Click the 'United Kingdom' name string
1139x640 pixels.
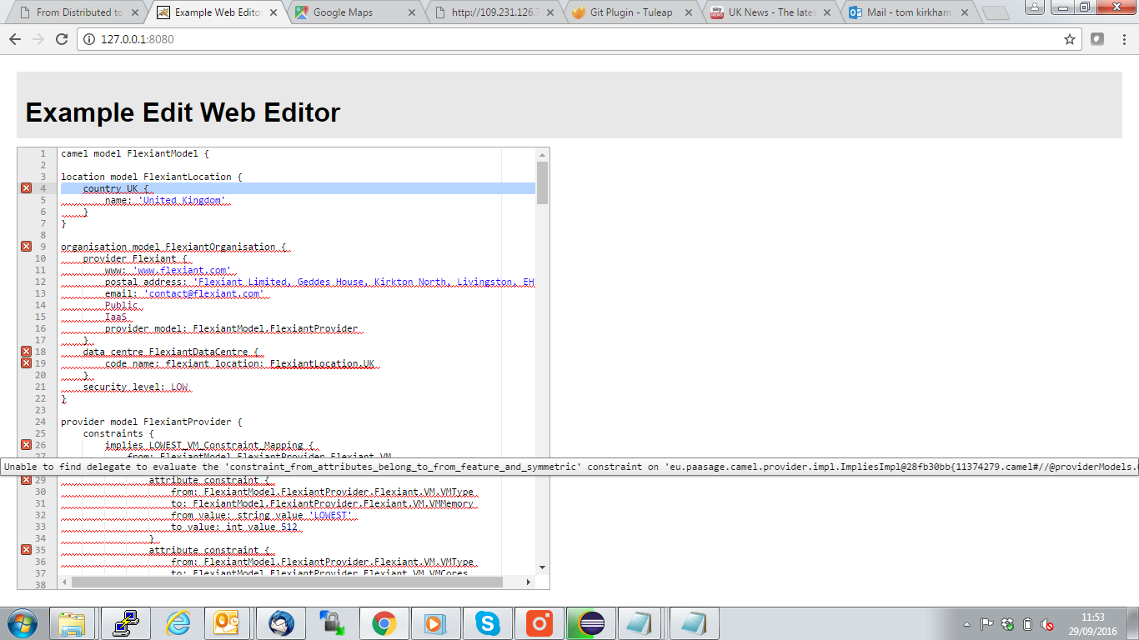[x=183, y=200]
